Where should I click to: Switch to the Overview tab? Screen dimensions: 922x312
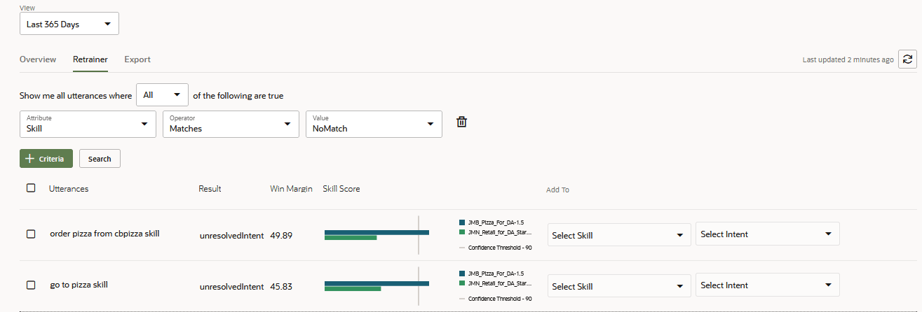tap(38, 59)
